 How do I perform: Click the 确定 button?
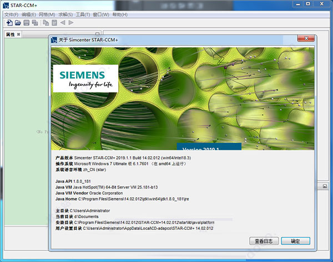[296, 241]
